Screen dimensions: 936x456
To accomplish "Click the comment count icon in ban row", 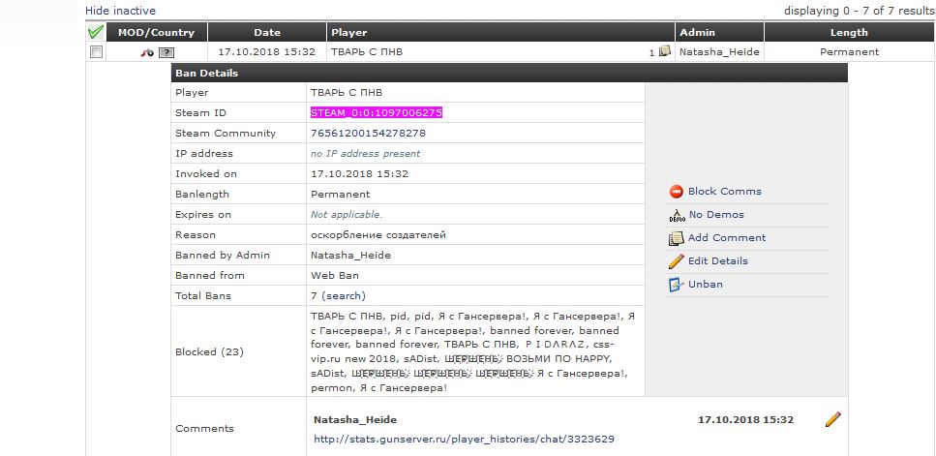I will tap(664, 52).
